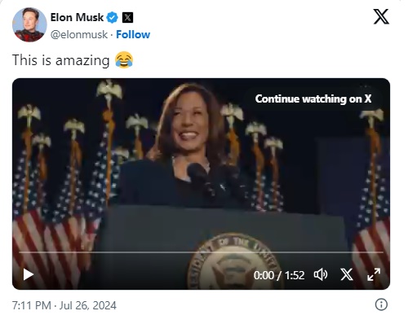Open Elon Musk's profile avatar
Screen dimensions: 408x324
coord(29,24)
